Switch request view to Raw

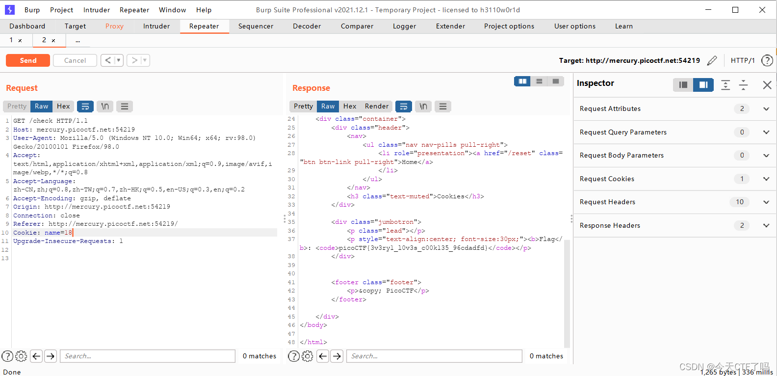pos(42,106)
